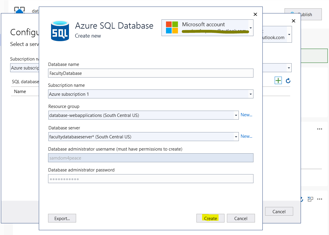Open account dropdown in Configure dialog
The width and height of the screenshot is (329, 235).
289,34
